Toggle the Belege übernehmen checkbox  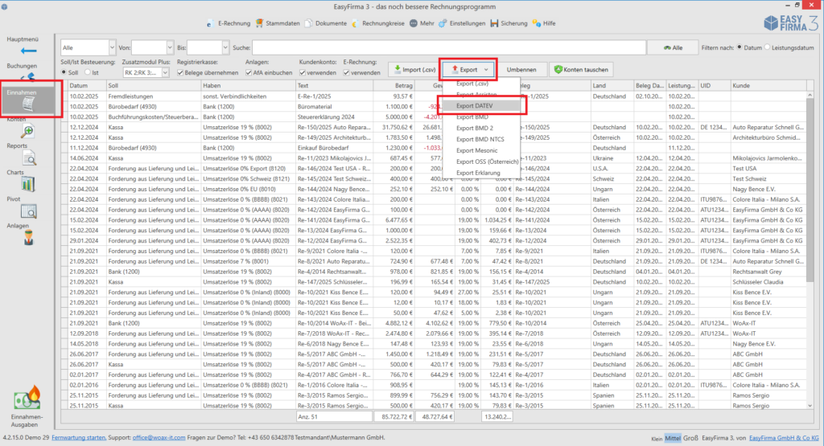tap(180, 73)
